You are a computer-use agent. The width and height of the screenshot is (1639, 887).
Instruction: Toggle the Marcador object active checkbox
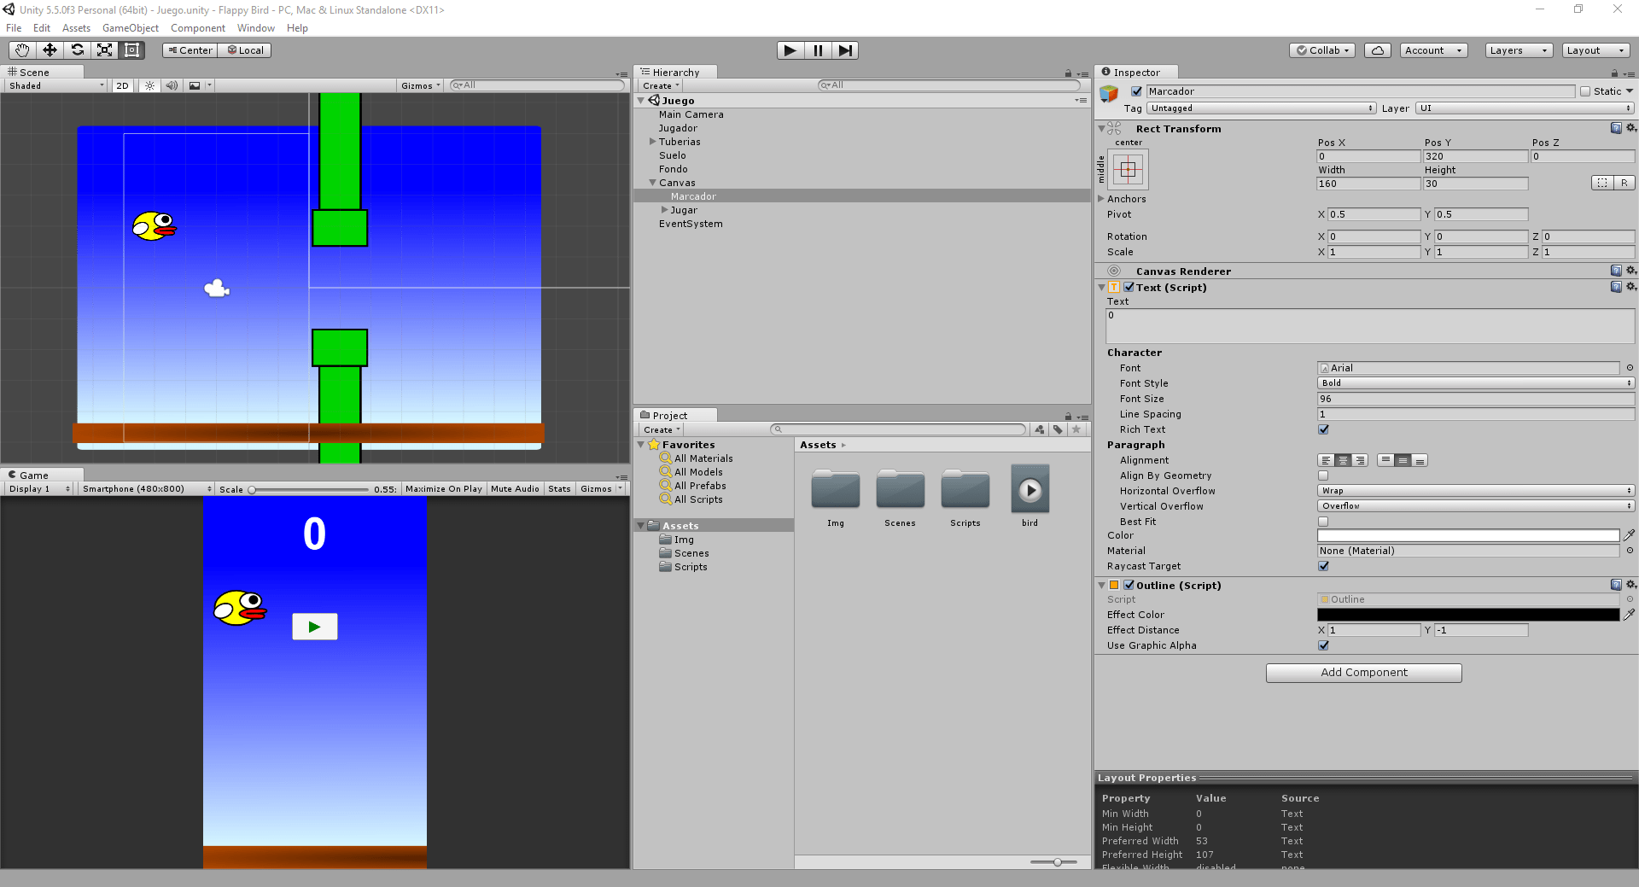point(1136,91)
